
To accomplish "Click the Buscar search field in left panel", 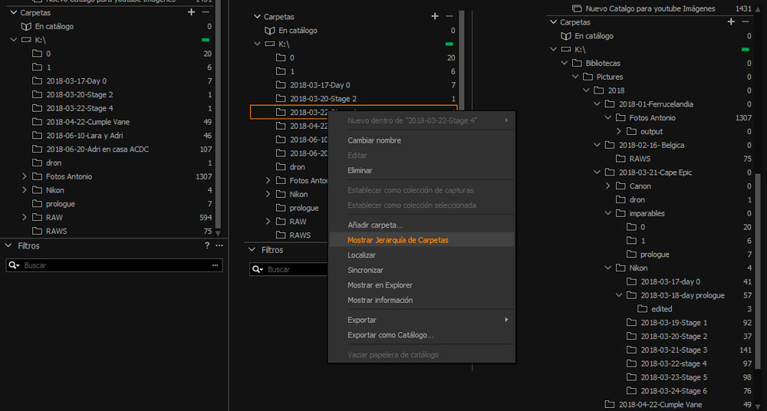I will (x=115, y=265).
